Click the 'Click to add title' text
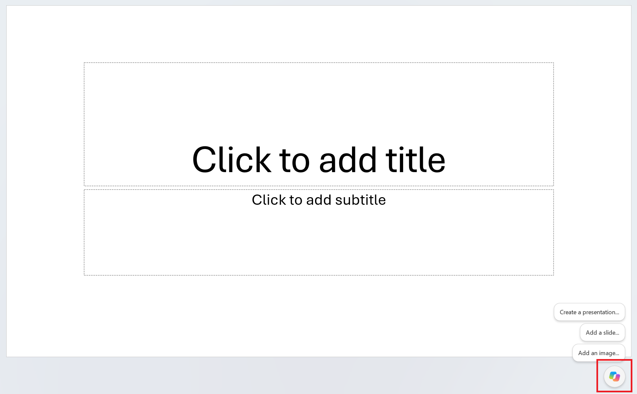Screen dimensions: 637x394 [x=319, y=160]
